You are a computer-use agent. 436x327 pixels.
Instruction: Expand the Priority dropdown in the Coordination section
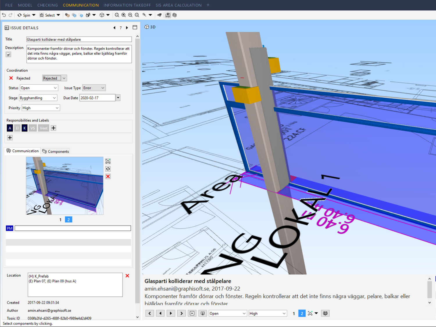click(x=41, y=108)
